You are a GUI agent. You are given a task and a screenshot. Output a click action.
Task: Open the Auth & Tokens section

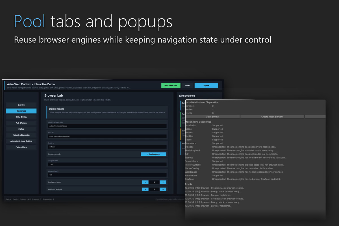(x=21, y=123)
